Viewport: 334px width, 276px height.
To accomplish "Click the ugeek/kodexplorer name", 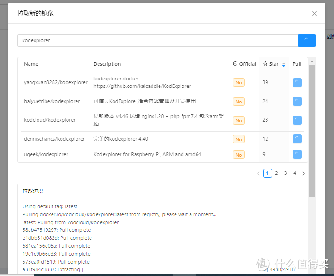I will pos(46,155).
